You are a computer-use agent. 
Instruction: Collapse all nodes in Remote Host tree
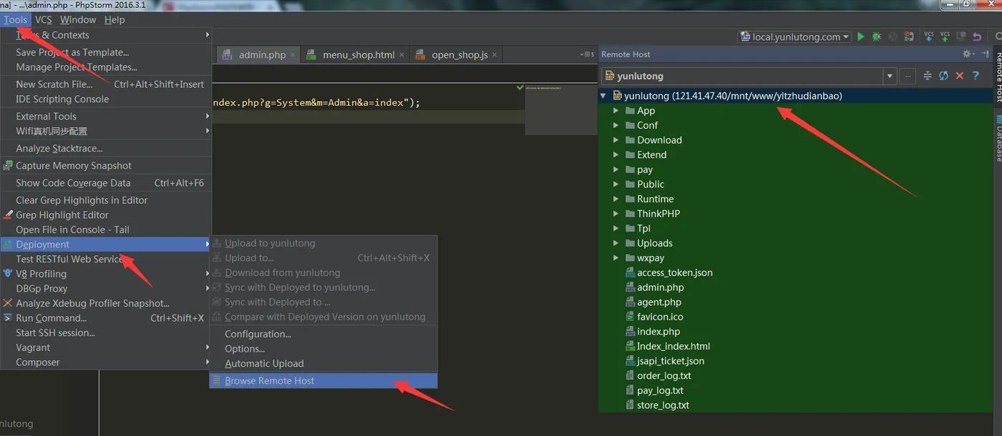pyautogui.click(x=928, y=76)
